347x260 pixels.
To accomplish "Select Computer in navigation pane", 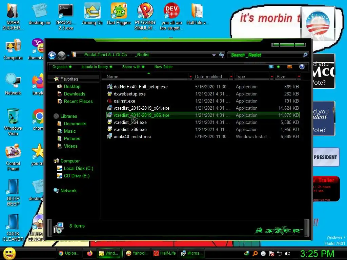I will coord(70,161).
